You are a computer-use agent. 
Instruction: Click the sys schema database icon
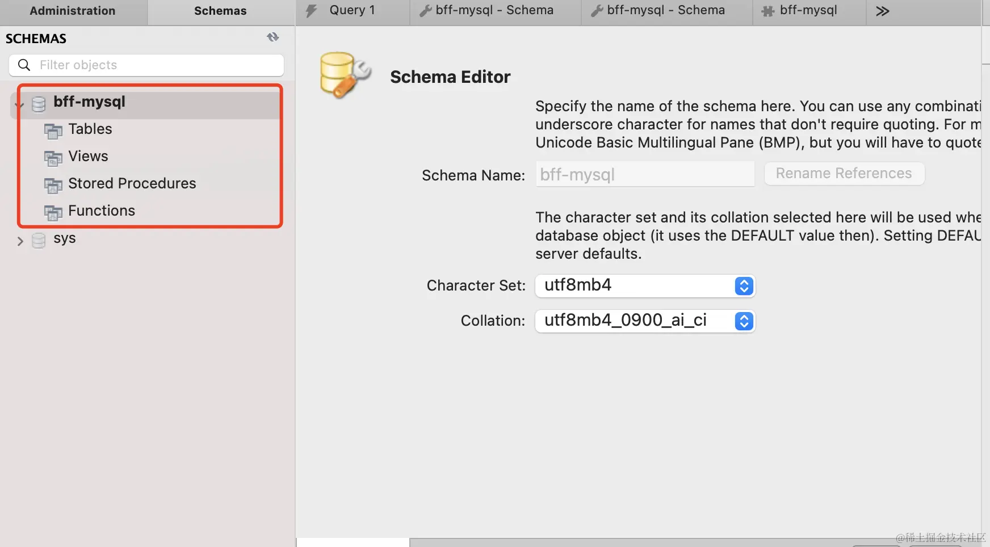click(38, 240)
